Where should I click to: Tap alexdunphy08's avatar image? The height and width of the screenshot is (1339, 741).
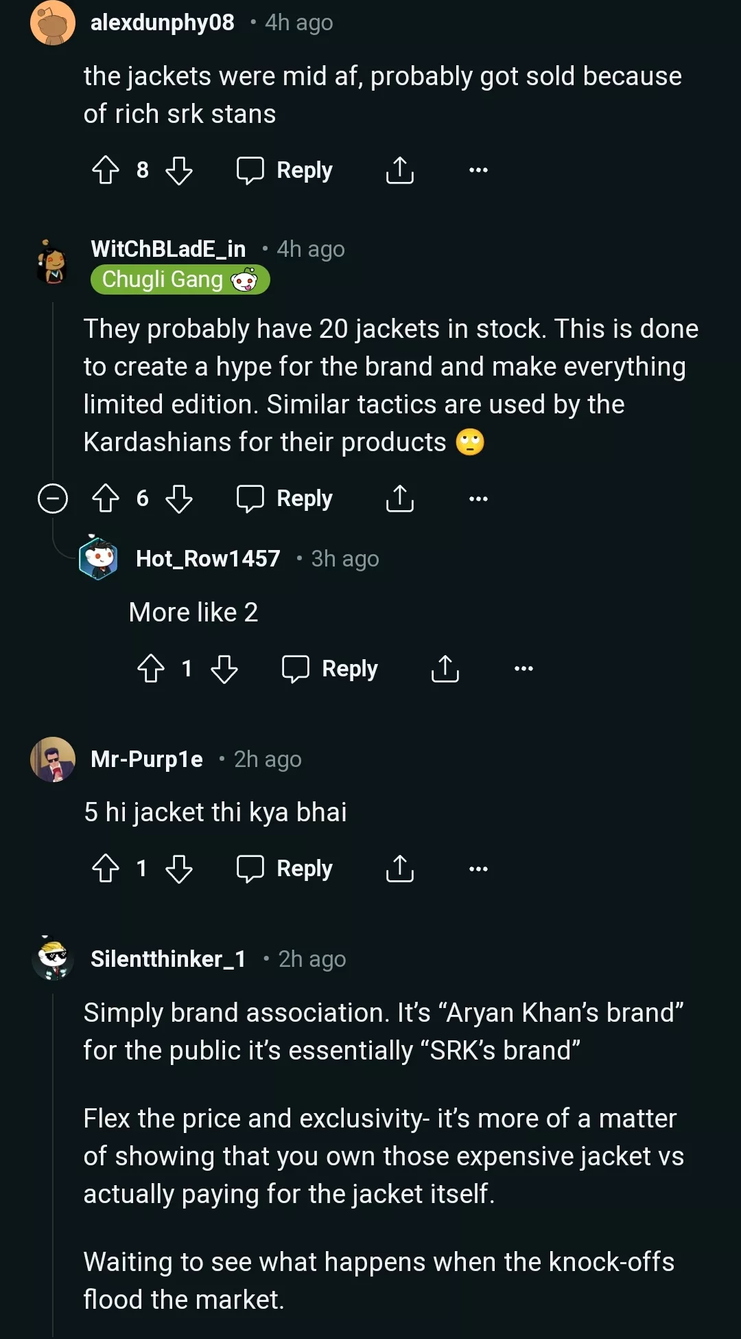click(x=53, y=23)
